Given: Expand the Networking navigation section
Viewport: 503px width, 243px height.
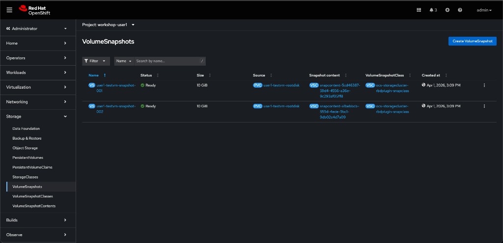Looking at the screenshot, I should [x=38, y=102].
